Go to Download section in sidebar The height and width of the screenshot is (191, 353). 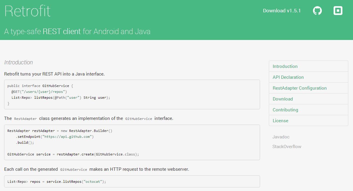pos(309,99)
